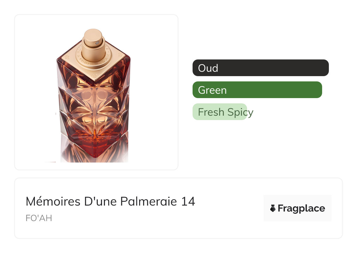Click the Fragplace bottle logo icon
The image size is (357, 253).
point(273,208)
